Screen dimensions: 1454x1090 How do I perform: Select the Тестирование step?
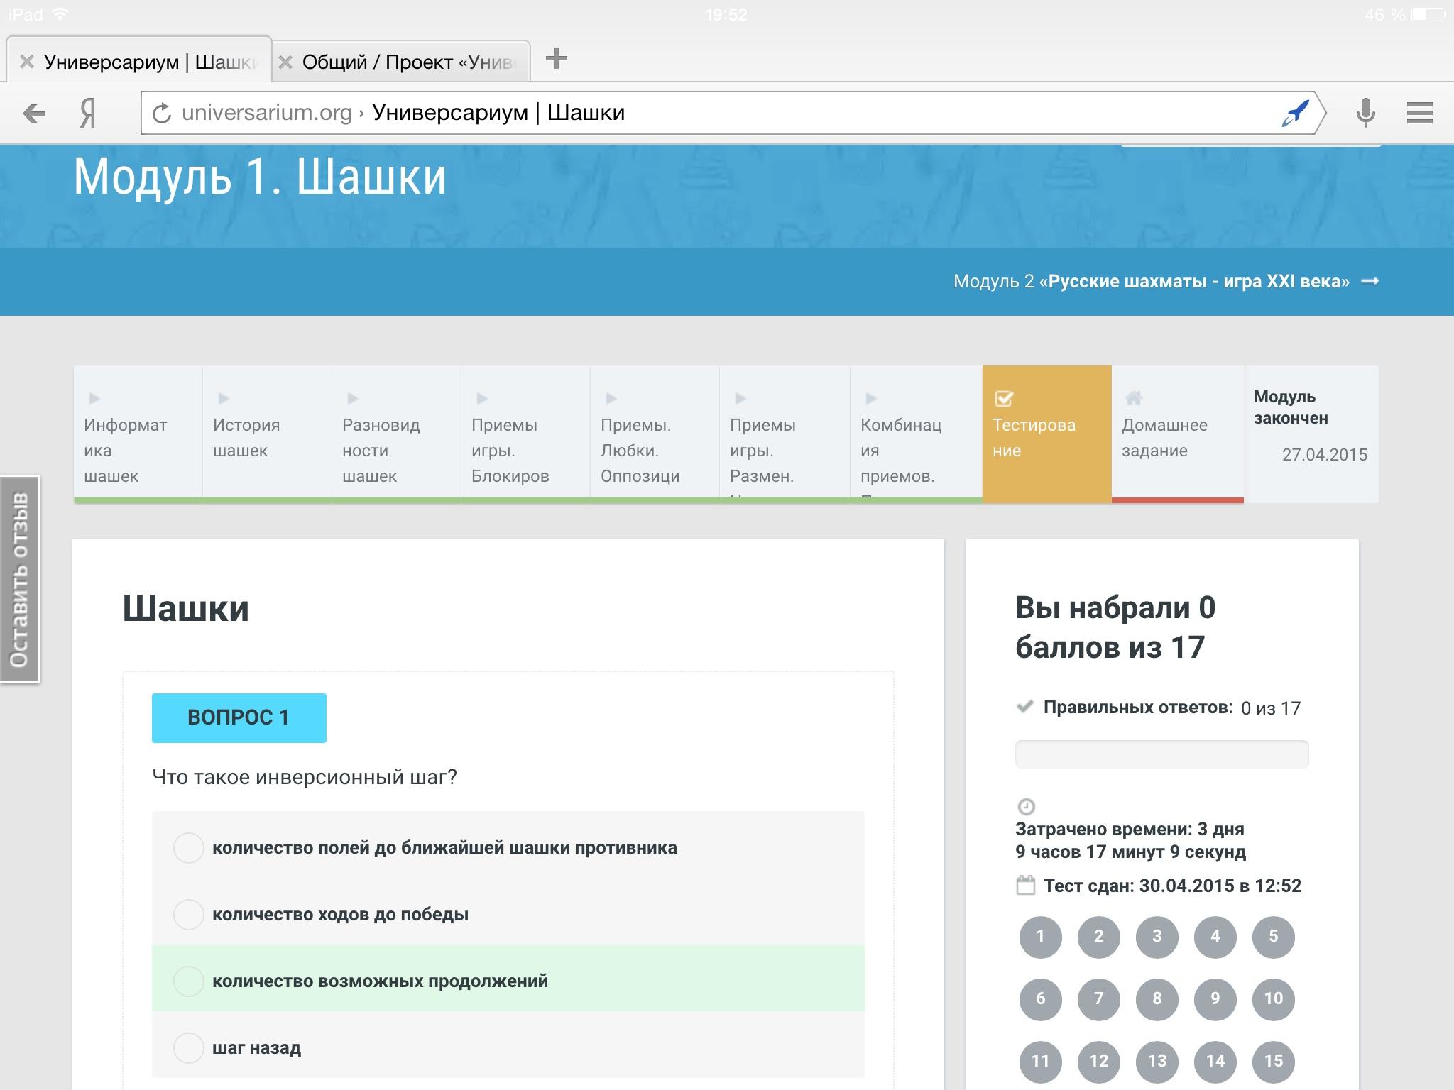point(1047,434)
